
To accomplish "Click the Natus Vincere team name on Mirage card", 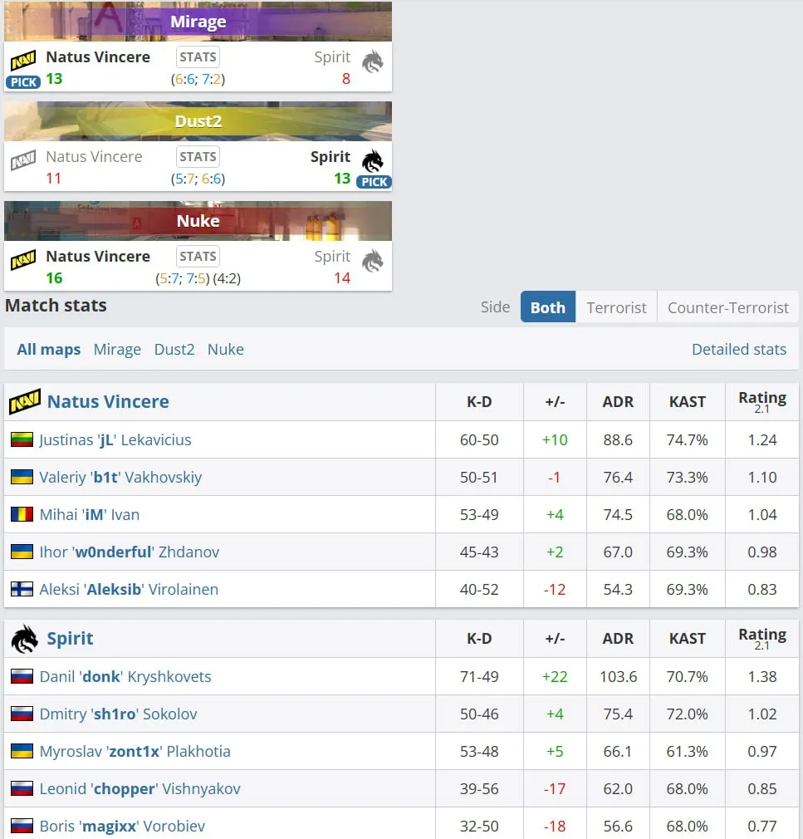I will tap(98, 57).
